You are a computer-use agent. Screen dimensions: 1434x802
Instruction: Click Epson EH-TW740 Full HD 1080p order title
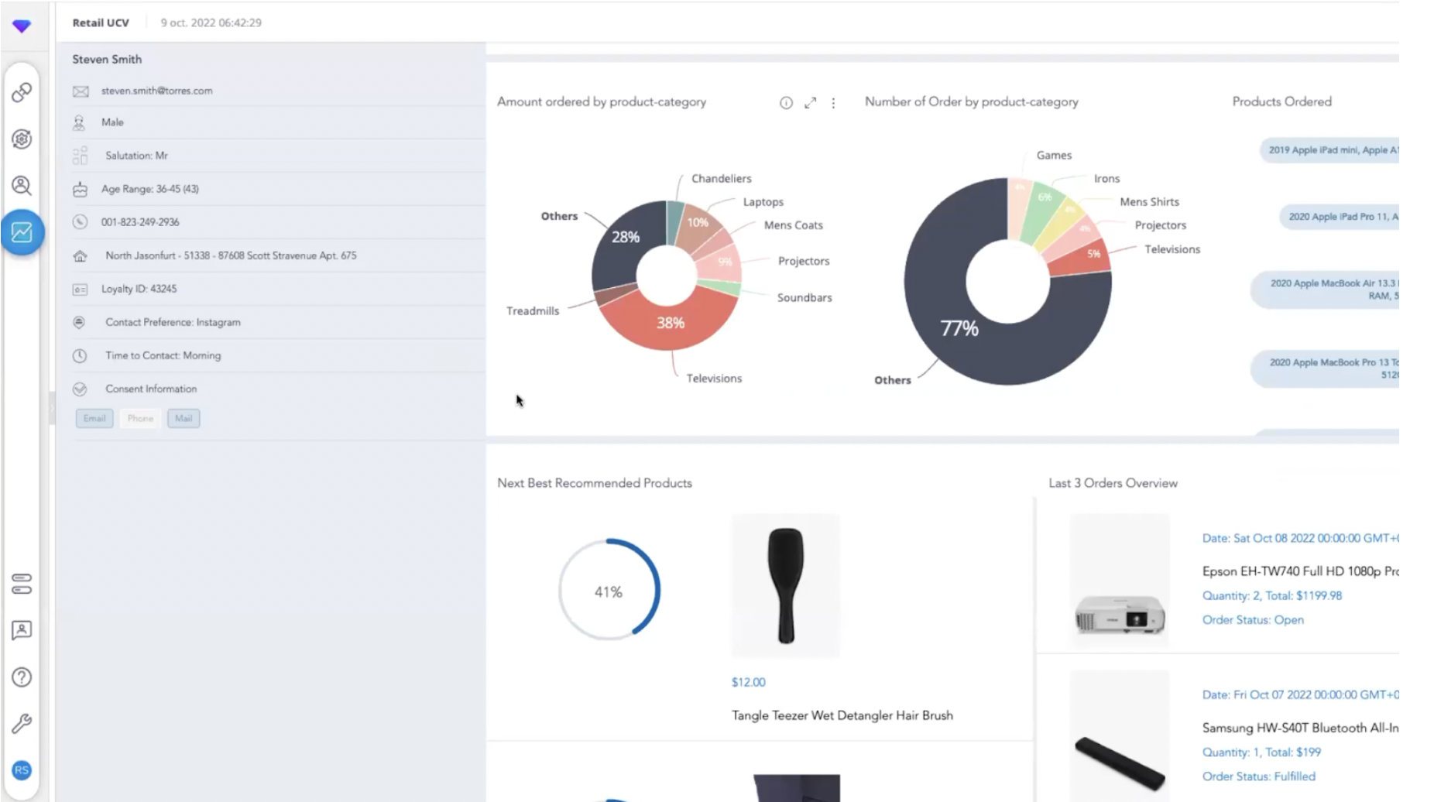pos(1301,571)
